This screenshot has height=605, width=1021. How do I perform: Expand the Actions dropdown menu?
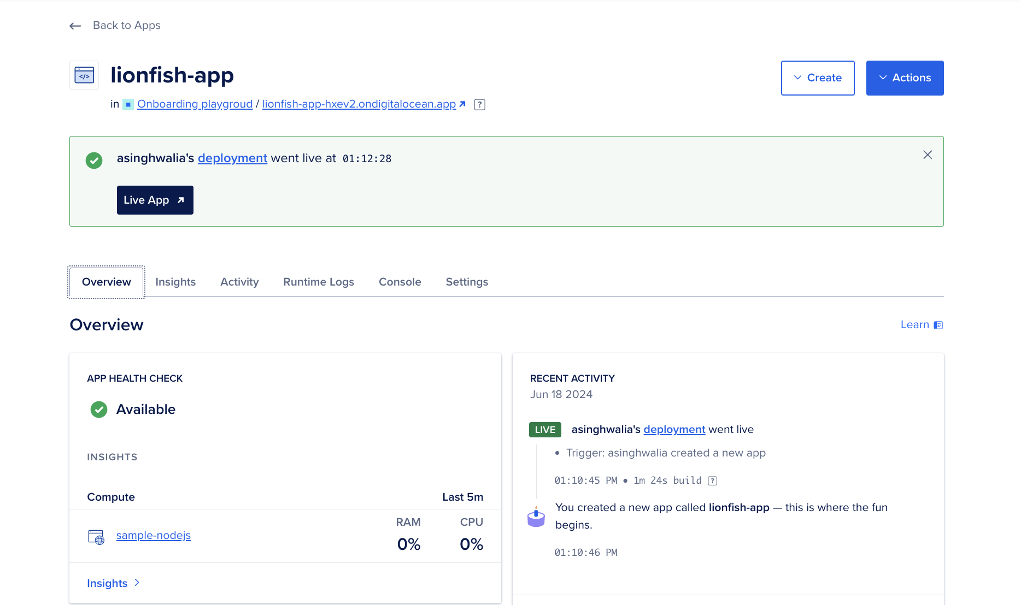click(905, 78)
